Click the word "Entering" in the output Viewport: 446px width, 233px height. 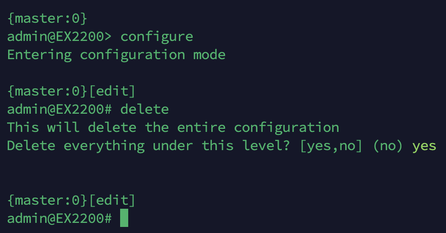[40, 55]
